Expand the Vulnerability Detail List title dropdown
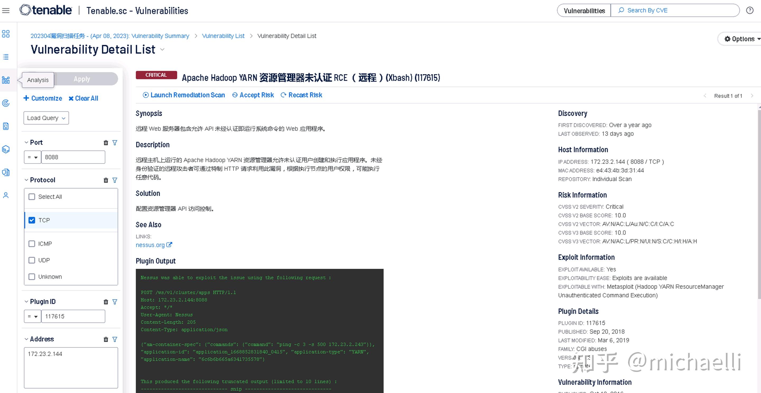This screenshot has width=761, height=393. click(162, 50)
